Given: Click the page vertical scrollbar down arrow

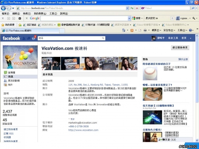Looking at the screenshot, I should coord(197,140).
